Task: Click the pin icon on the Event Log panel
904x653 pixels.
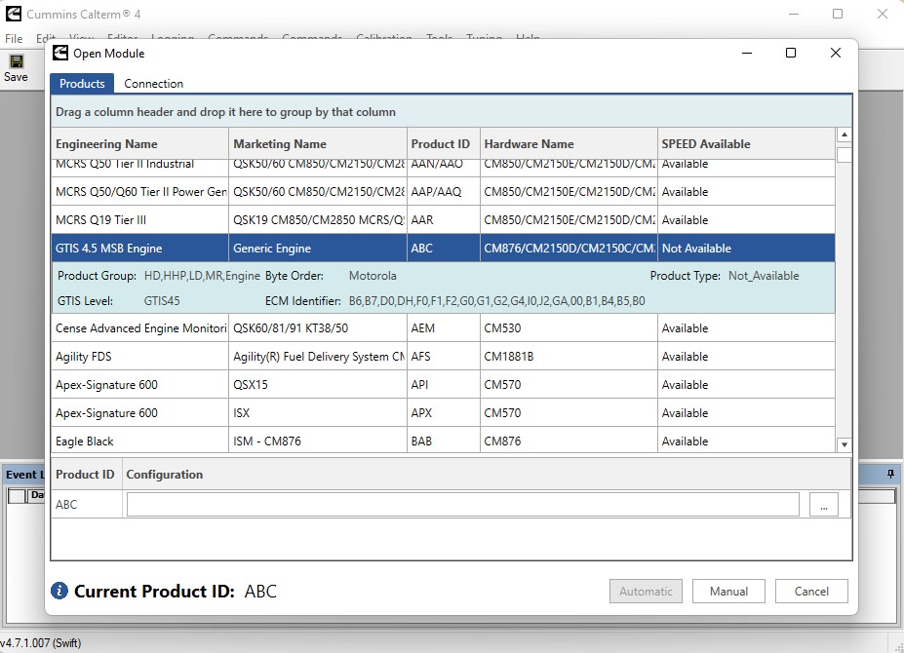Action: 890,474
